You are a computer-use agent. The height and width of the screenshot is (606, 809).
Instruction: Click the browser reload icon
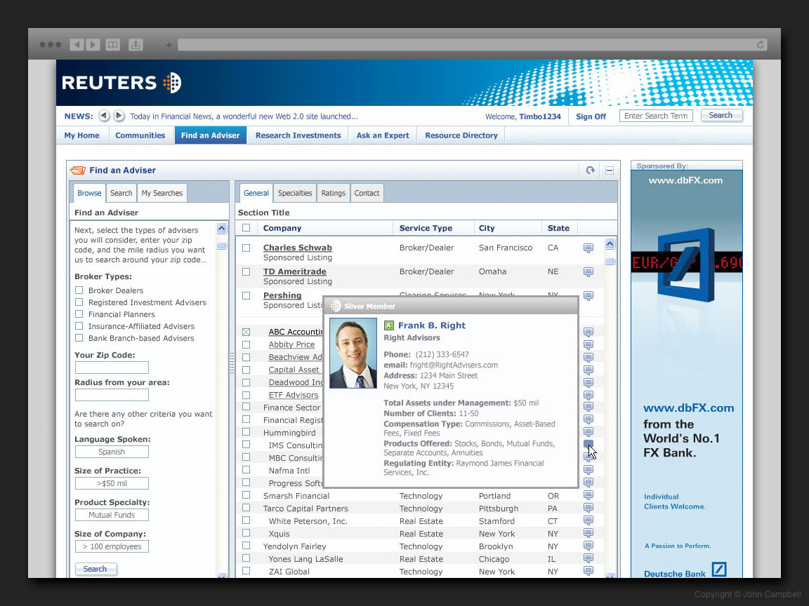tap(760, 45)
